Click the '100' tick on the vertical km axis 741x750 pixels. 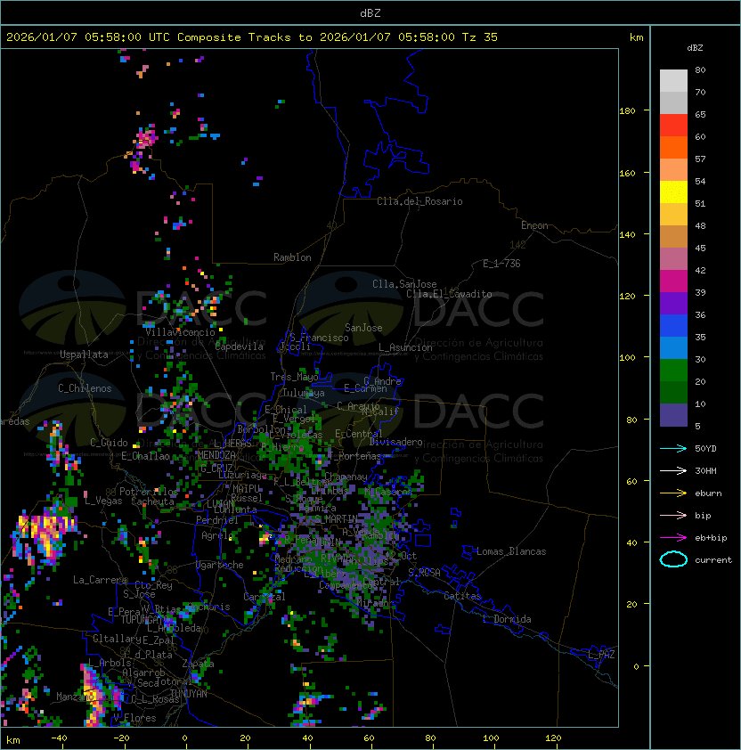(627, 358)
